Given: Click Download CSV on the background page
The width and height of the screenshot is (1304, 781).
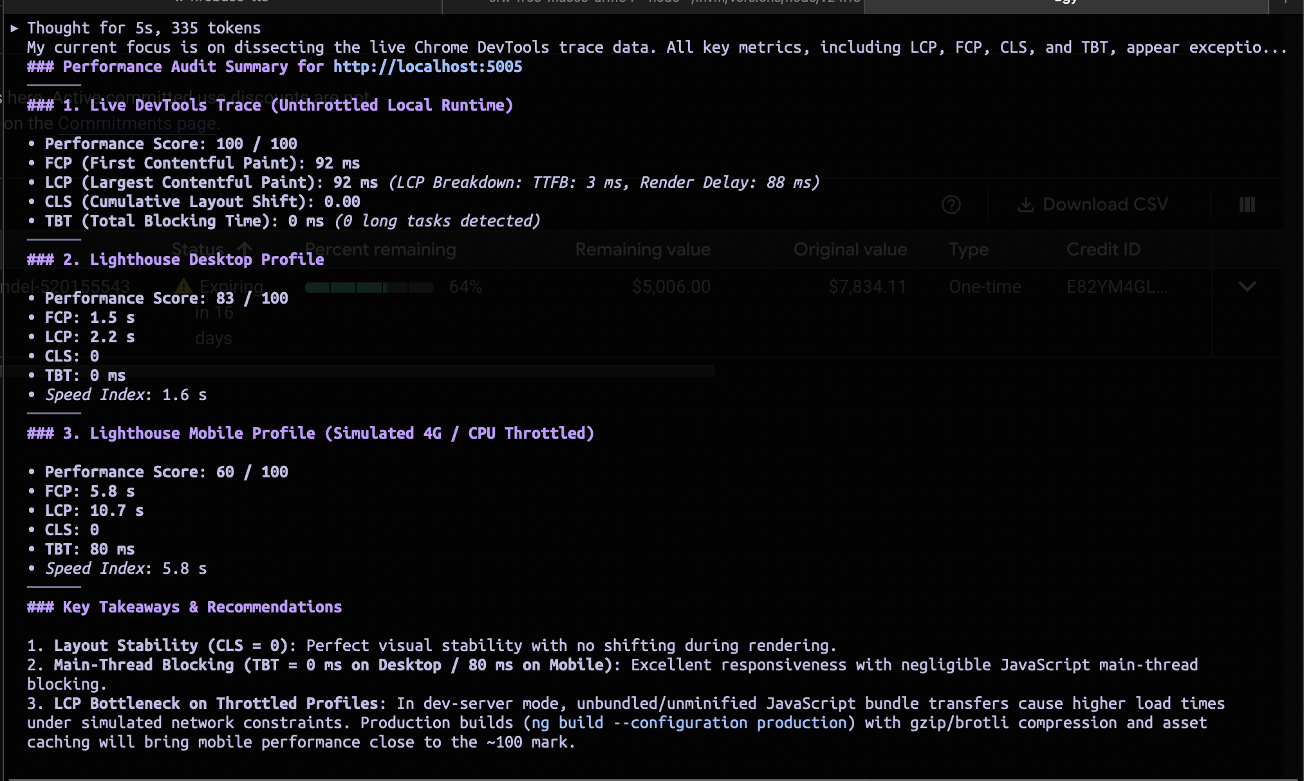Looking at the screenshot, I should coord(1093,205).
